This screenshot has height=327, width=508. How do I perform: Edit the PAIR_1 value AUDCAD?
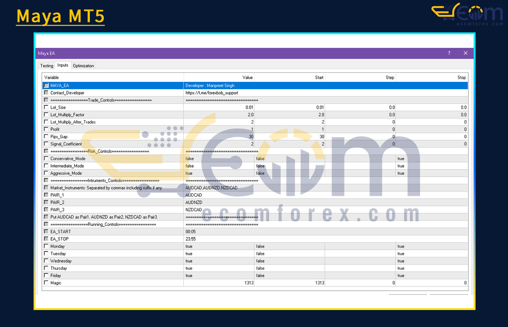pyautogui.click(x=194, y=195)
